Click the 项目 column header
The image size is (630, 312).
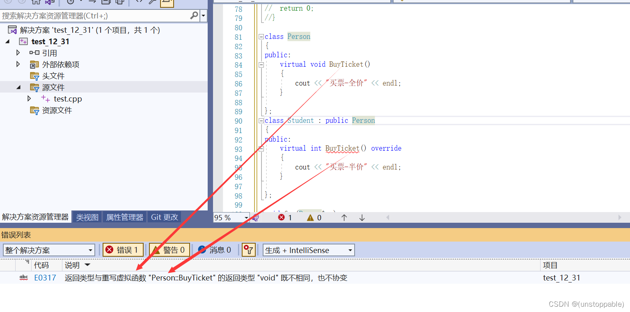coord(550,265)
